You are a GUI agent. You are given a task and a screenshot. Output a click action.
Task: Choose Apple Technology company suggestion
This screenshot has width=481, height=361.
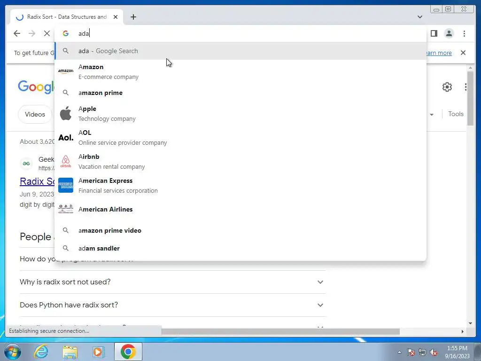pyautogui.click(x=240, y=114)
